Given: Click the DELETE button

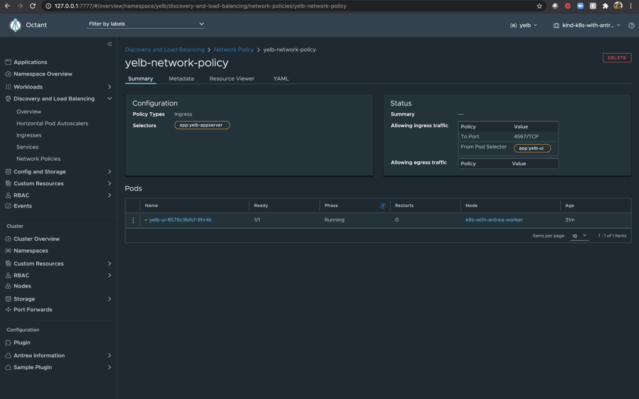Looking at the screenshot, I should coord(617,57).
